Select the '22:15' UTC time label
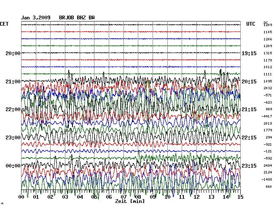274x208 pixels. point(249,138)
